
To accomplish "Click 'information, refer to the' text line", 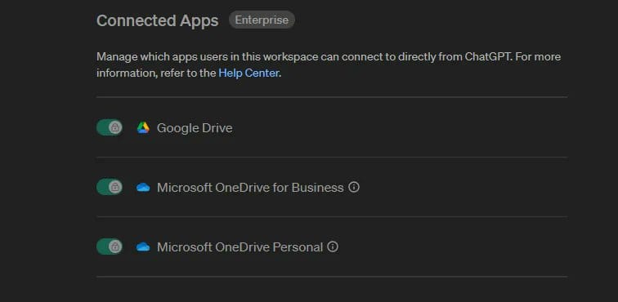I will coord(156,73).
